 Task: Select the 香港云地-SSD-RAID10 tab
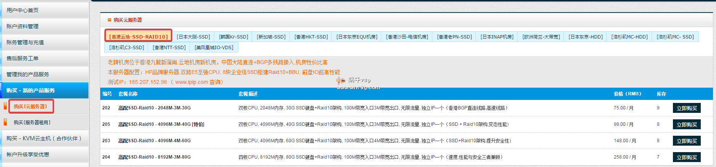pos(138,37)
